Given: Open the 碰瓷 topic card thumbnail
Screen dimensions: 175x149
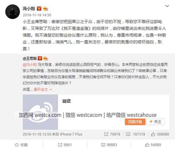Looking at the screenshot, I should 40,112.
